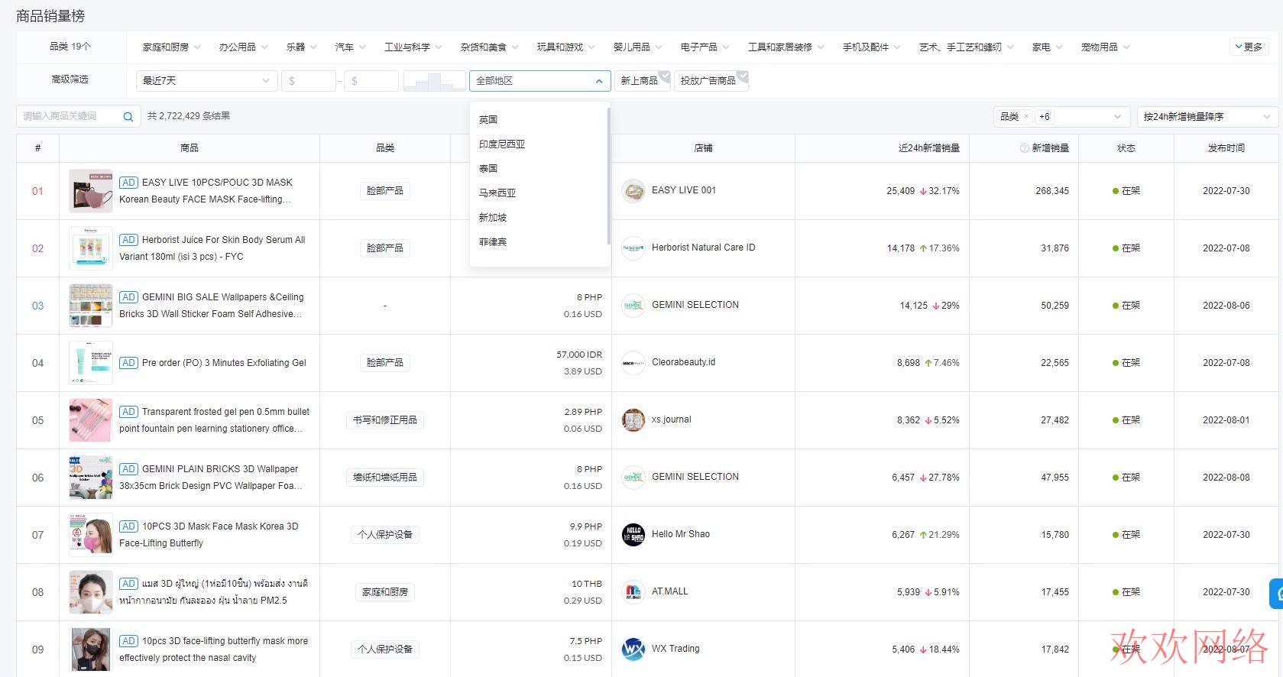The image size is (1283, 677).
Task: Click the 25,409 sales value in row 01
Action: [900, 191]
